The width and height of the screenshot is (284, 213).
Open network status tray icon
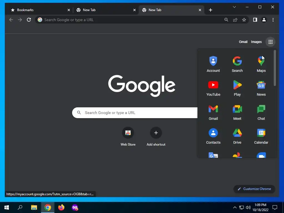(242, 207)
